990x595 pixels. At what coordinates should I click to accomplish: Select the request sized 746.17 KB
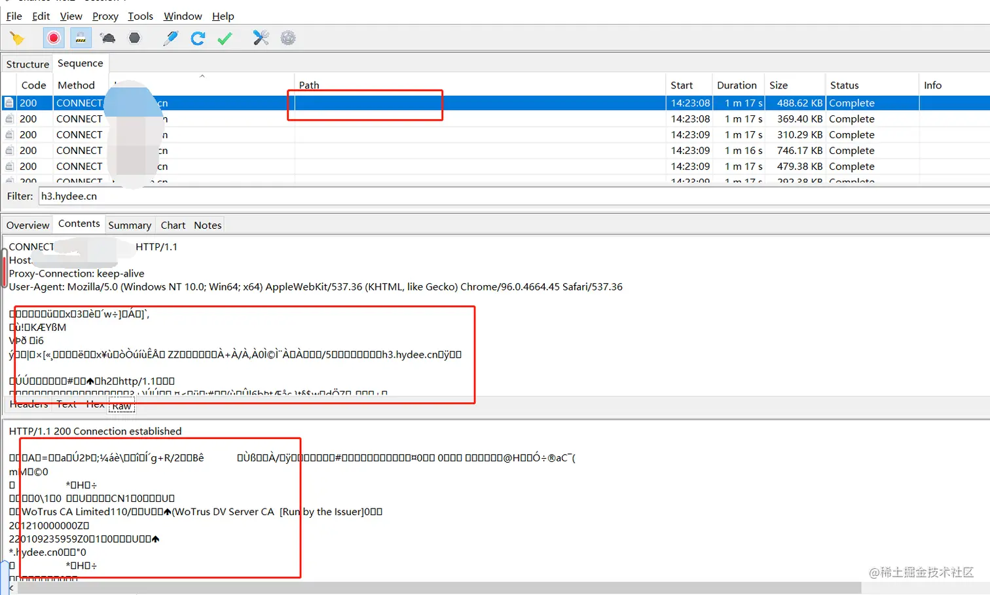point(495,150)
